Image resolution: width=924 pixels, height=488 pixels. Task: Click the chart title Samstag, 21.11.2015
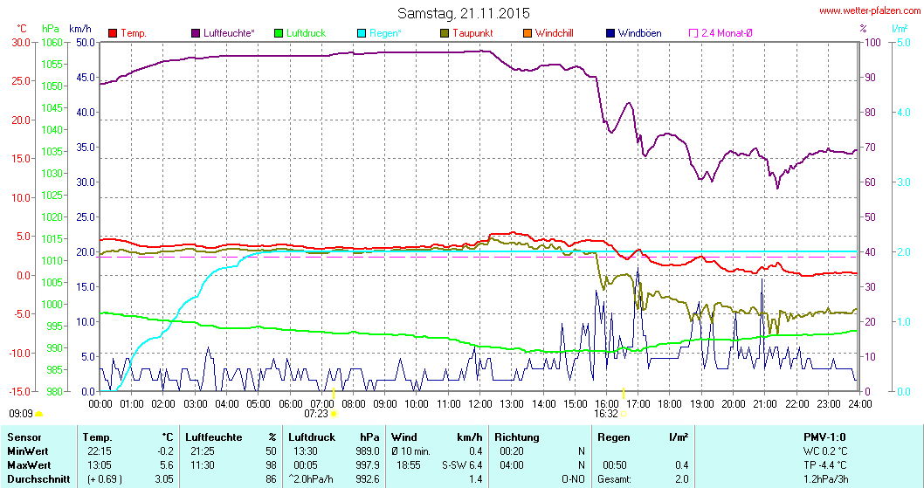pyautogui.click(x=463, y=13)
